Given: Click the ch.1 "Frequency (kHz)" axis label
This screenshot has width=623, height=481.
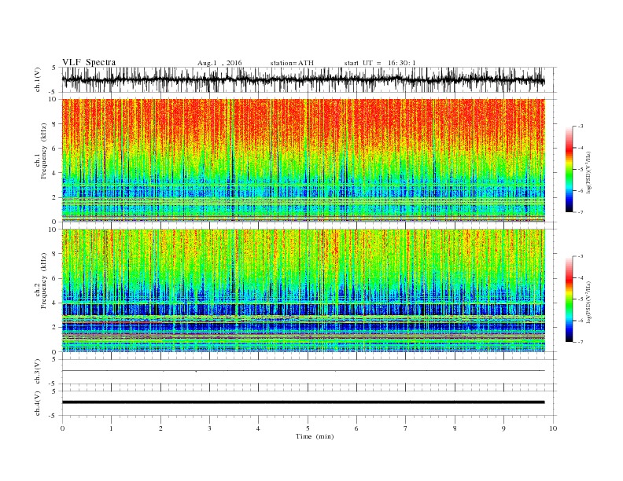Looking at the screenshot, I should [44, 151].
